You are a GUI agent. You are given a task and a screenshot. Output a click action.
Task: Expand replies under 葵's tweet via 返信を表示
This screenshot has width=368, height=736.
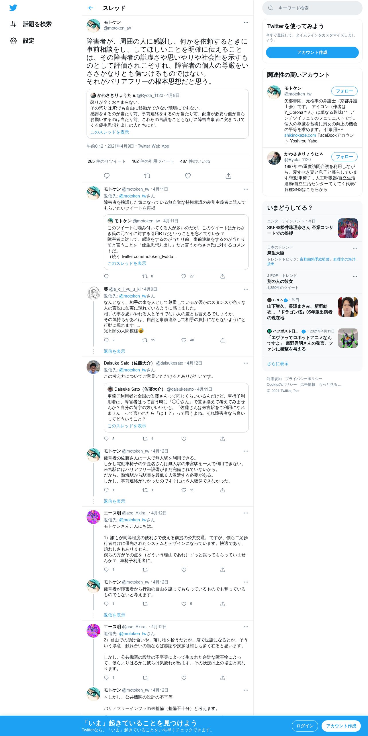(x=114, y=351)
